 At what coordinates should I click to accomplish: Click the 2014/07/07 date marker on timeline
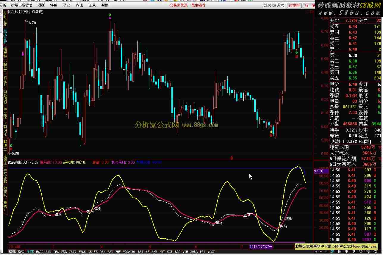click(x=261, y=247)
